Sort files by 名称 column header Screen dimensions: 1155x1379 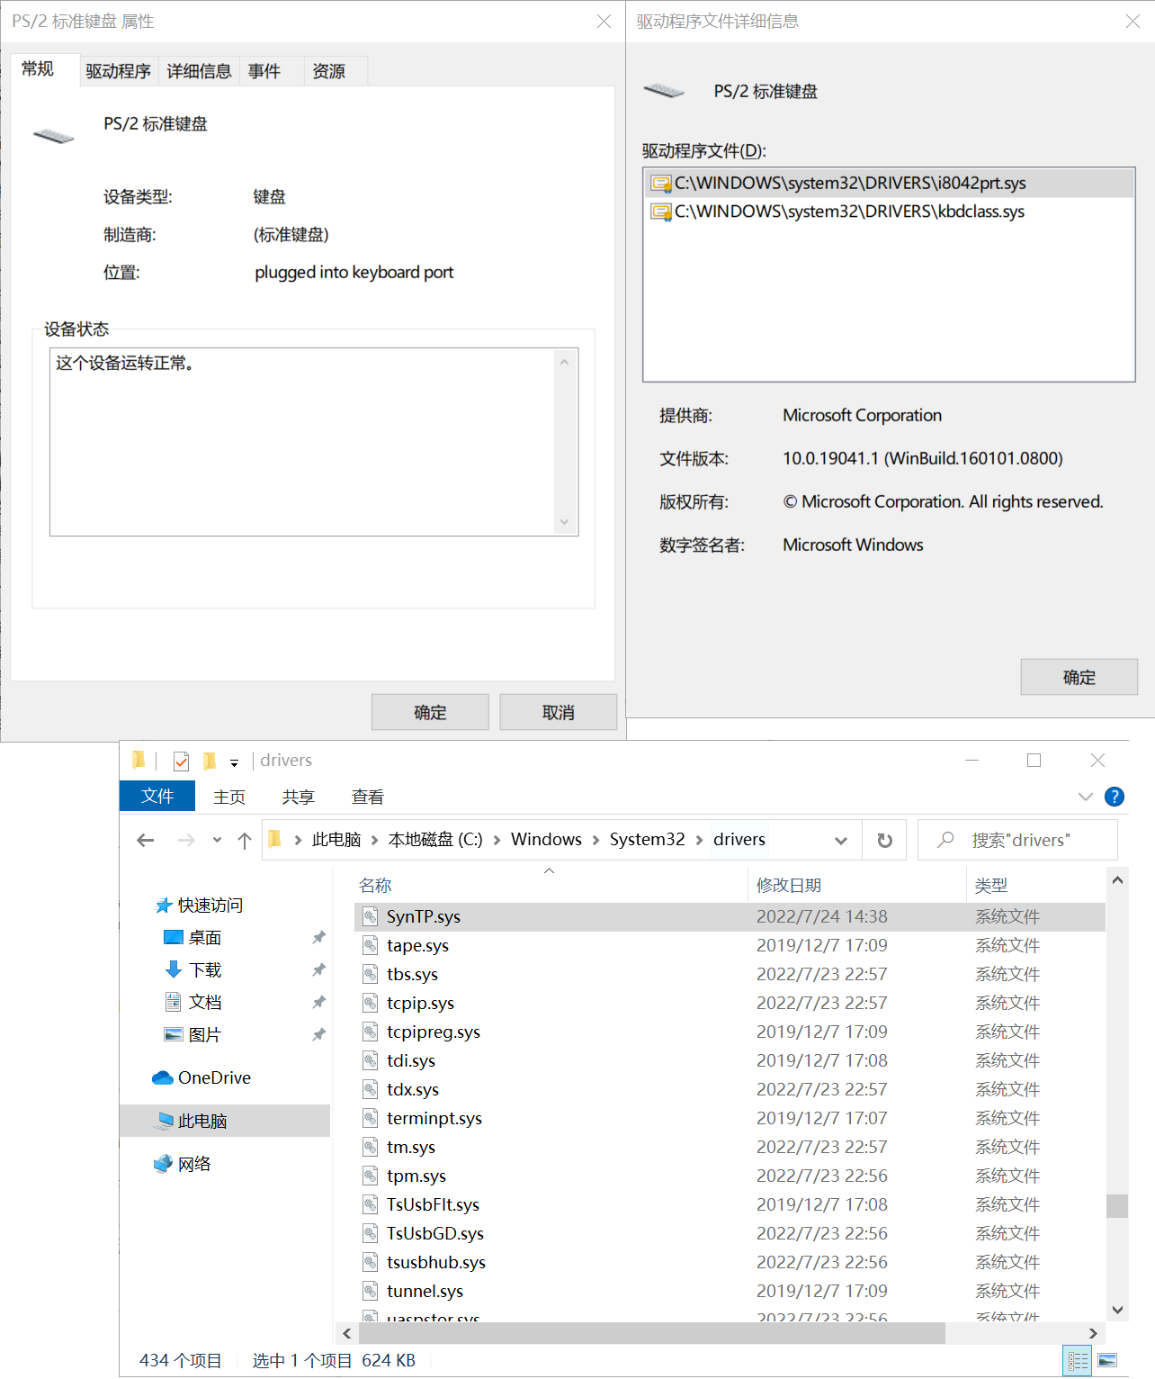click(549, 885)
